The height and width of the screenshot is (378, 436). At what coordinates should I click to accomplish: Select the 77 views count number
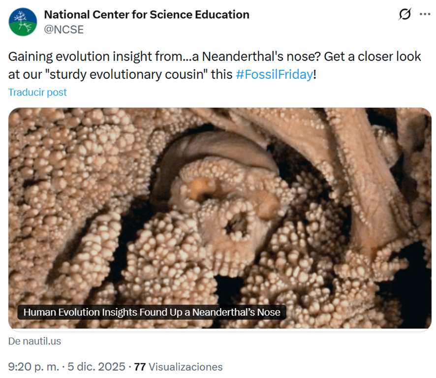click(x=140, y=367)
